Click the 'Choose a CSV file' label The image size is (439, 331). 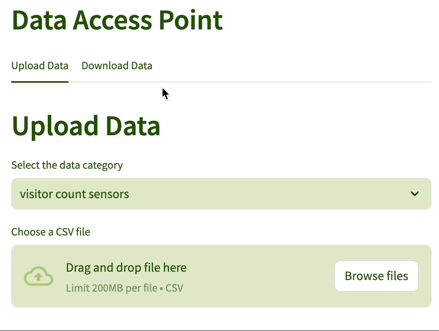[x=51, y=232]
